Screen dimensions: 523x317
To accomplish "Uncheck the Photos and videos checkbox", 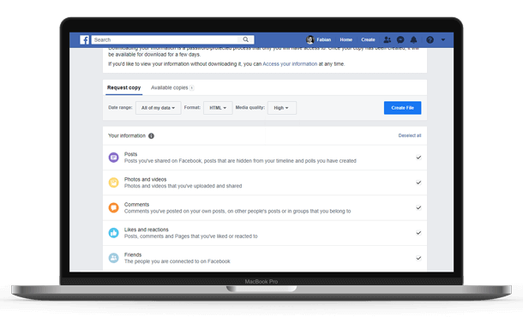I will (x=418, y=182).
